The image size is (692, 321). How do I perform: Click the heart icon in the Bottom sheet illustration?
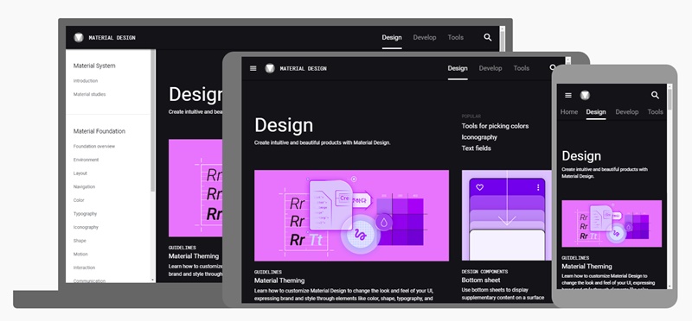point(480,187)
